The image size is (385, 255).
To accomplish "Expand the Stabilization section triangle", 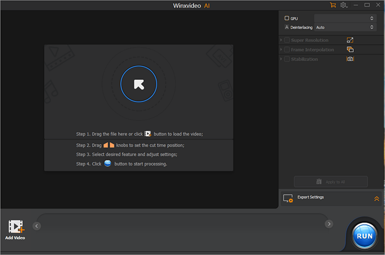I will point(281,59).
